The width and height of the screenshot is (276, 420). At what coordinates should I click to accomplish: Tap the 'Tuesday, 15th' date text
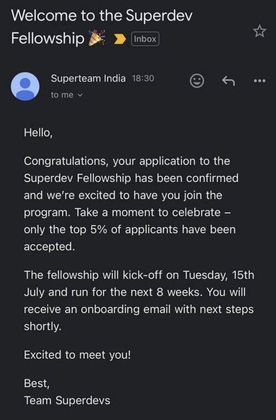click(219, 275)
